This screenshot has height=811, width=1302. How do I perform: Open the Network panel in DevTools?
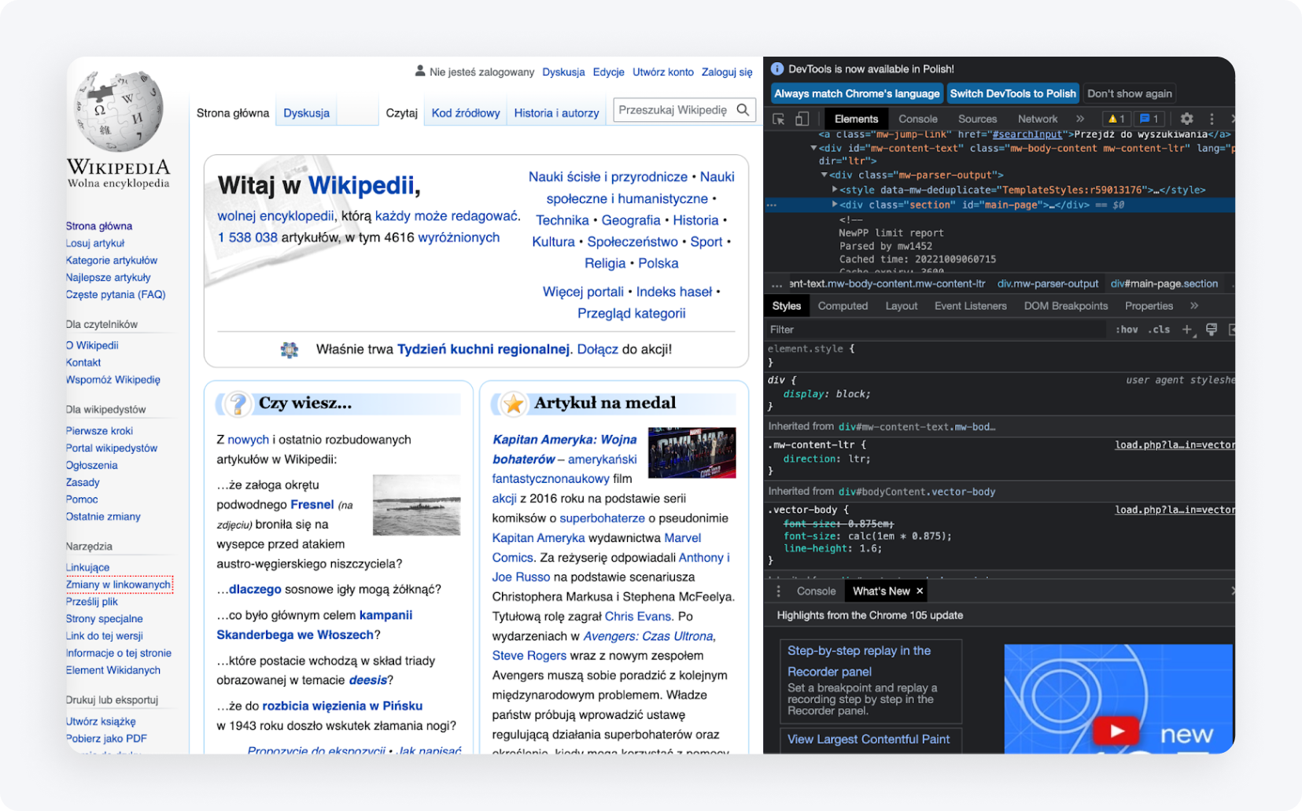[x=1037, y=118]
